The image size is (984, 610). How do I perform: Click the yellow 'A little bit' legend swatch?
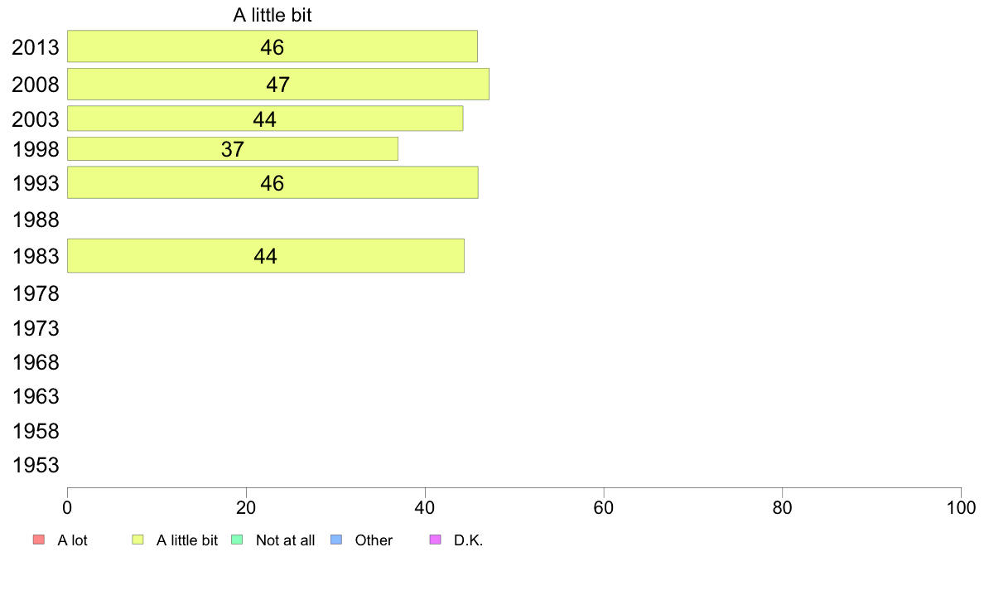[137, 540]
